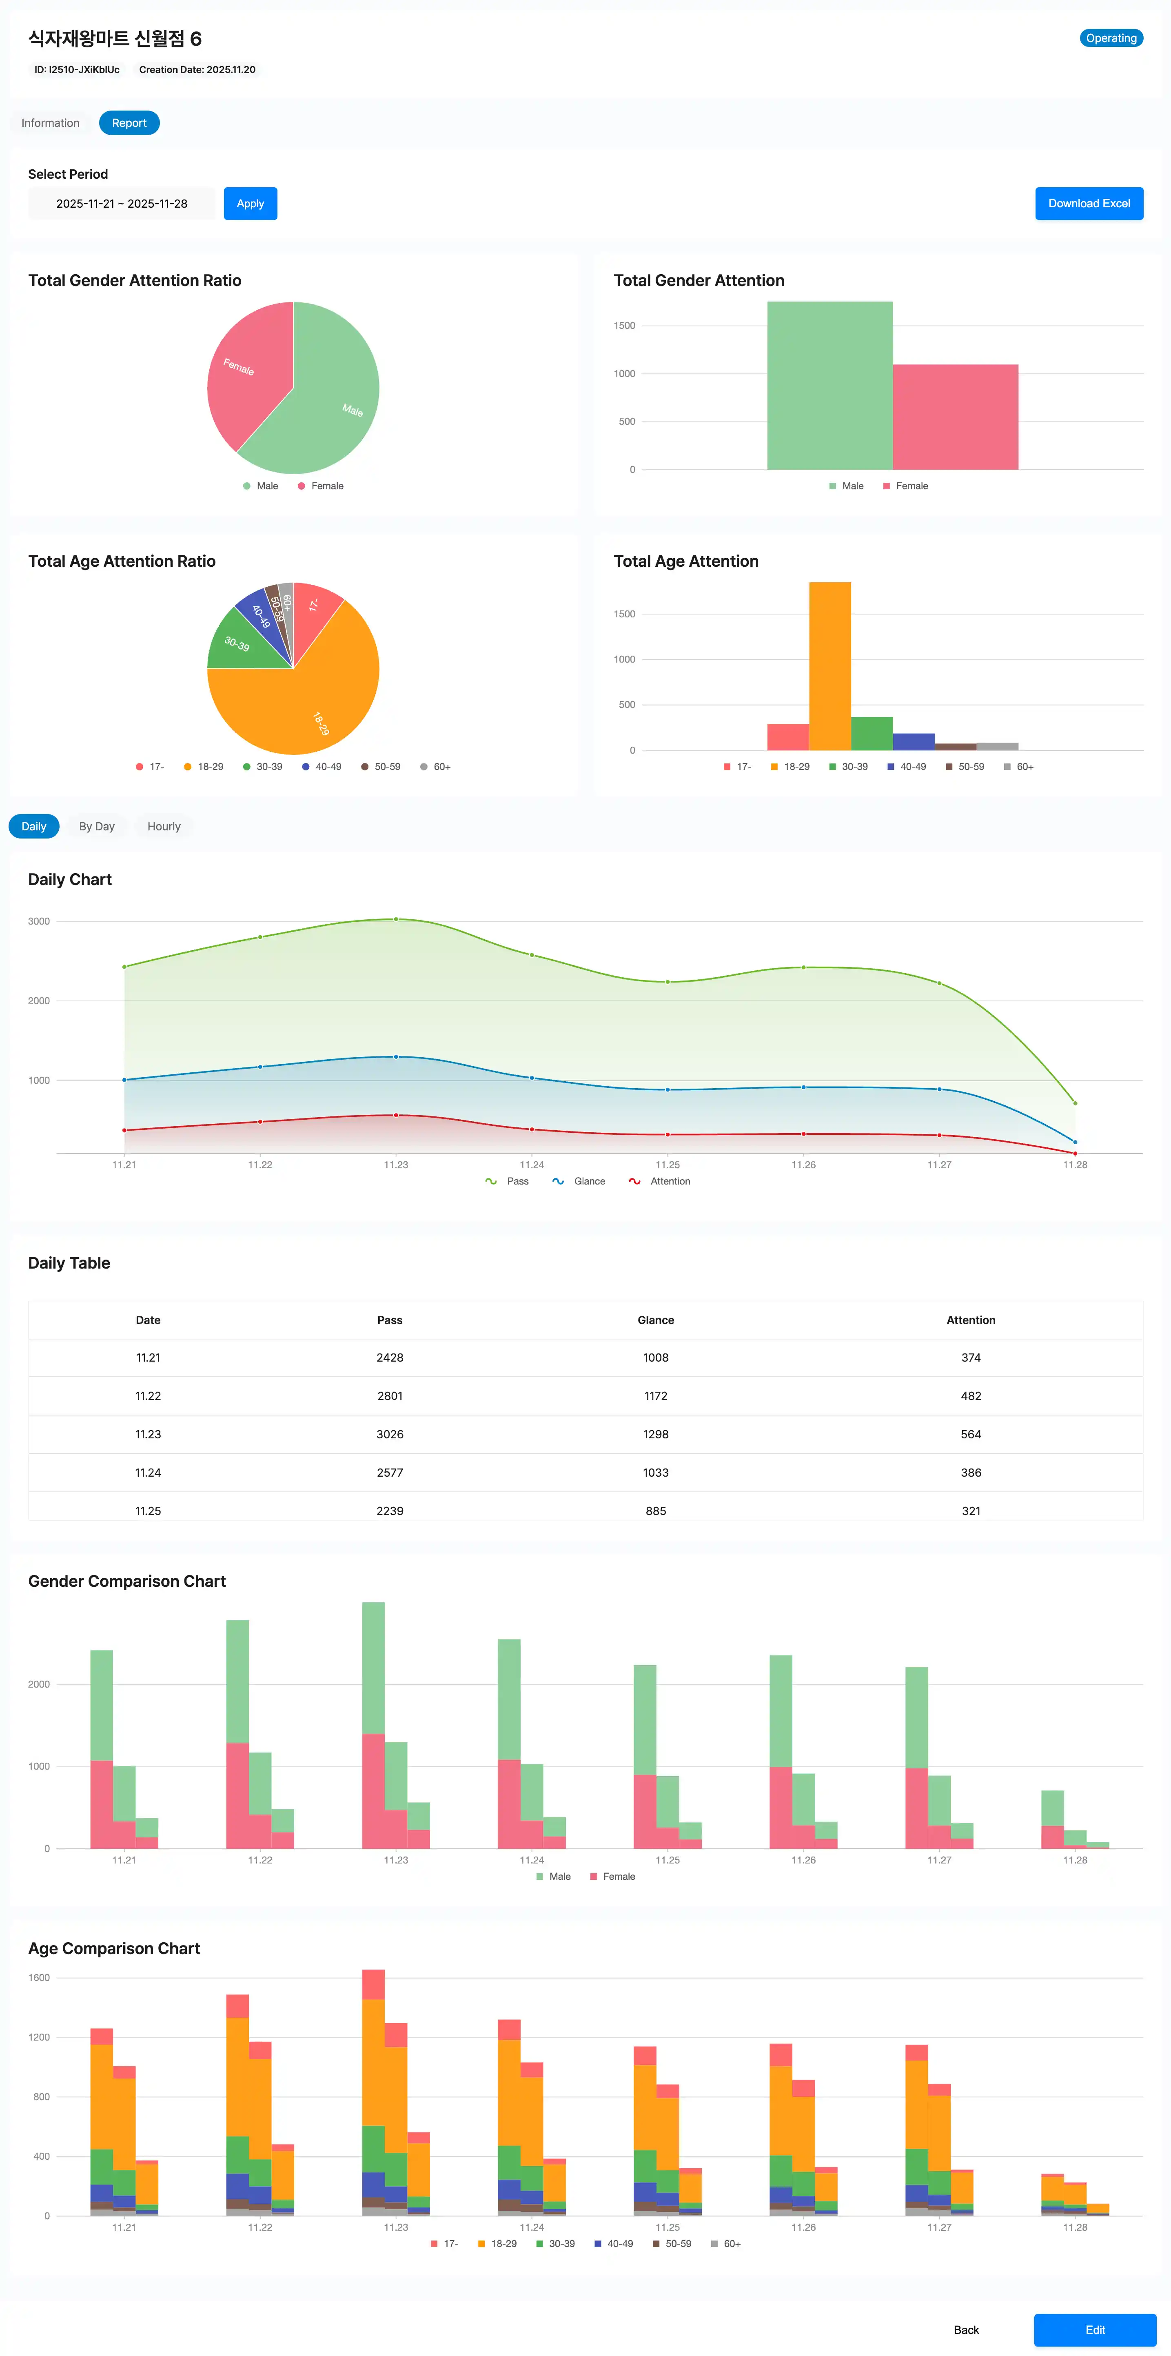Click the Apply button

[250, 203]
